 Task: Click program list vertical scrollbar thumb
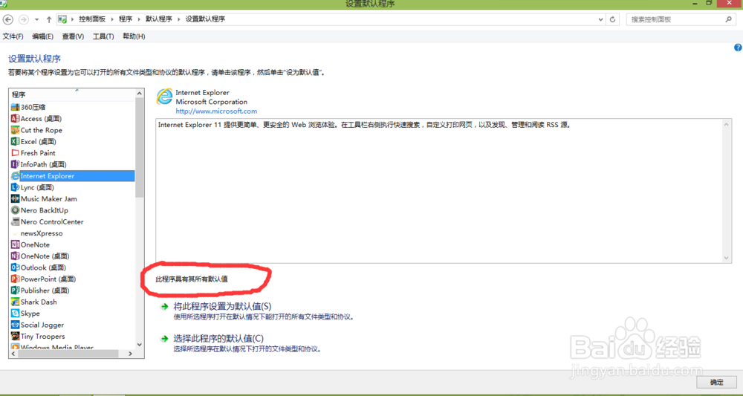click(x=140, y=148)
